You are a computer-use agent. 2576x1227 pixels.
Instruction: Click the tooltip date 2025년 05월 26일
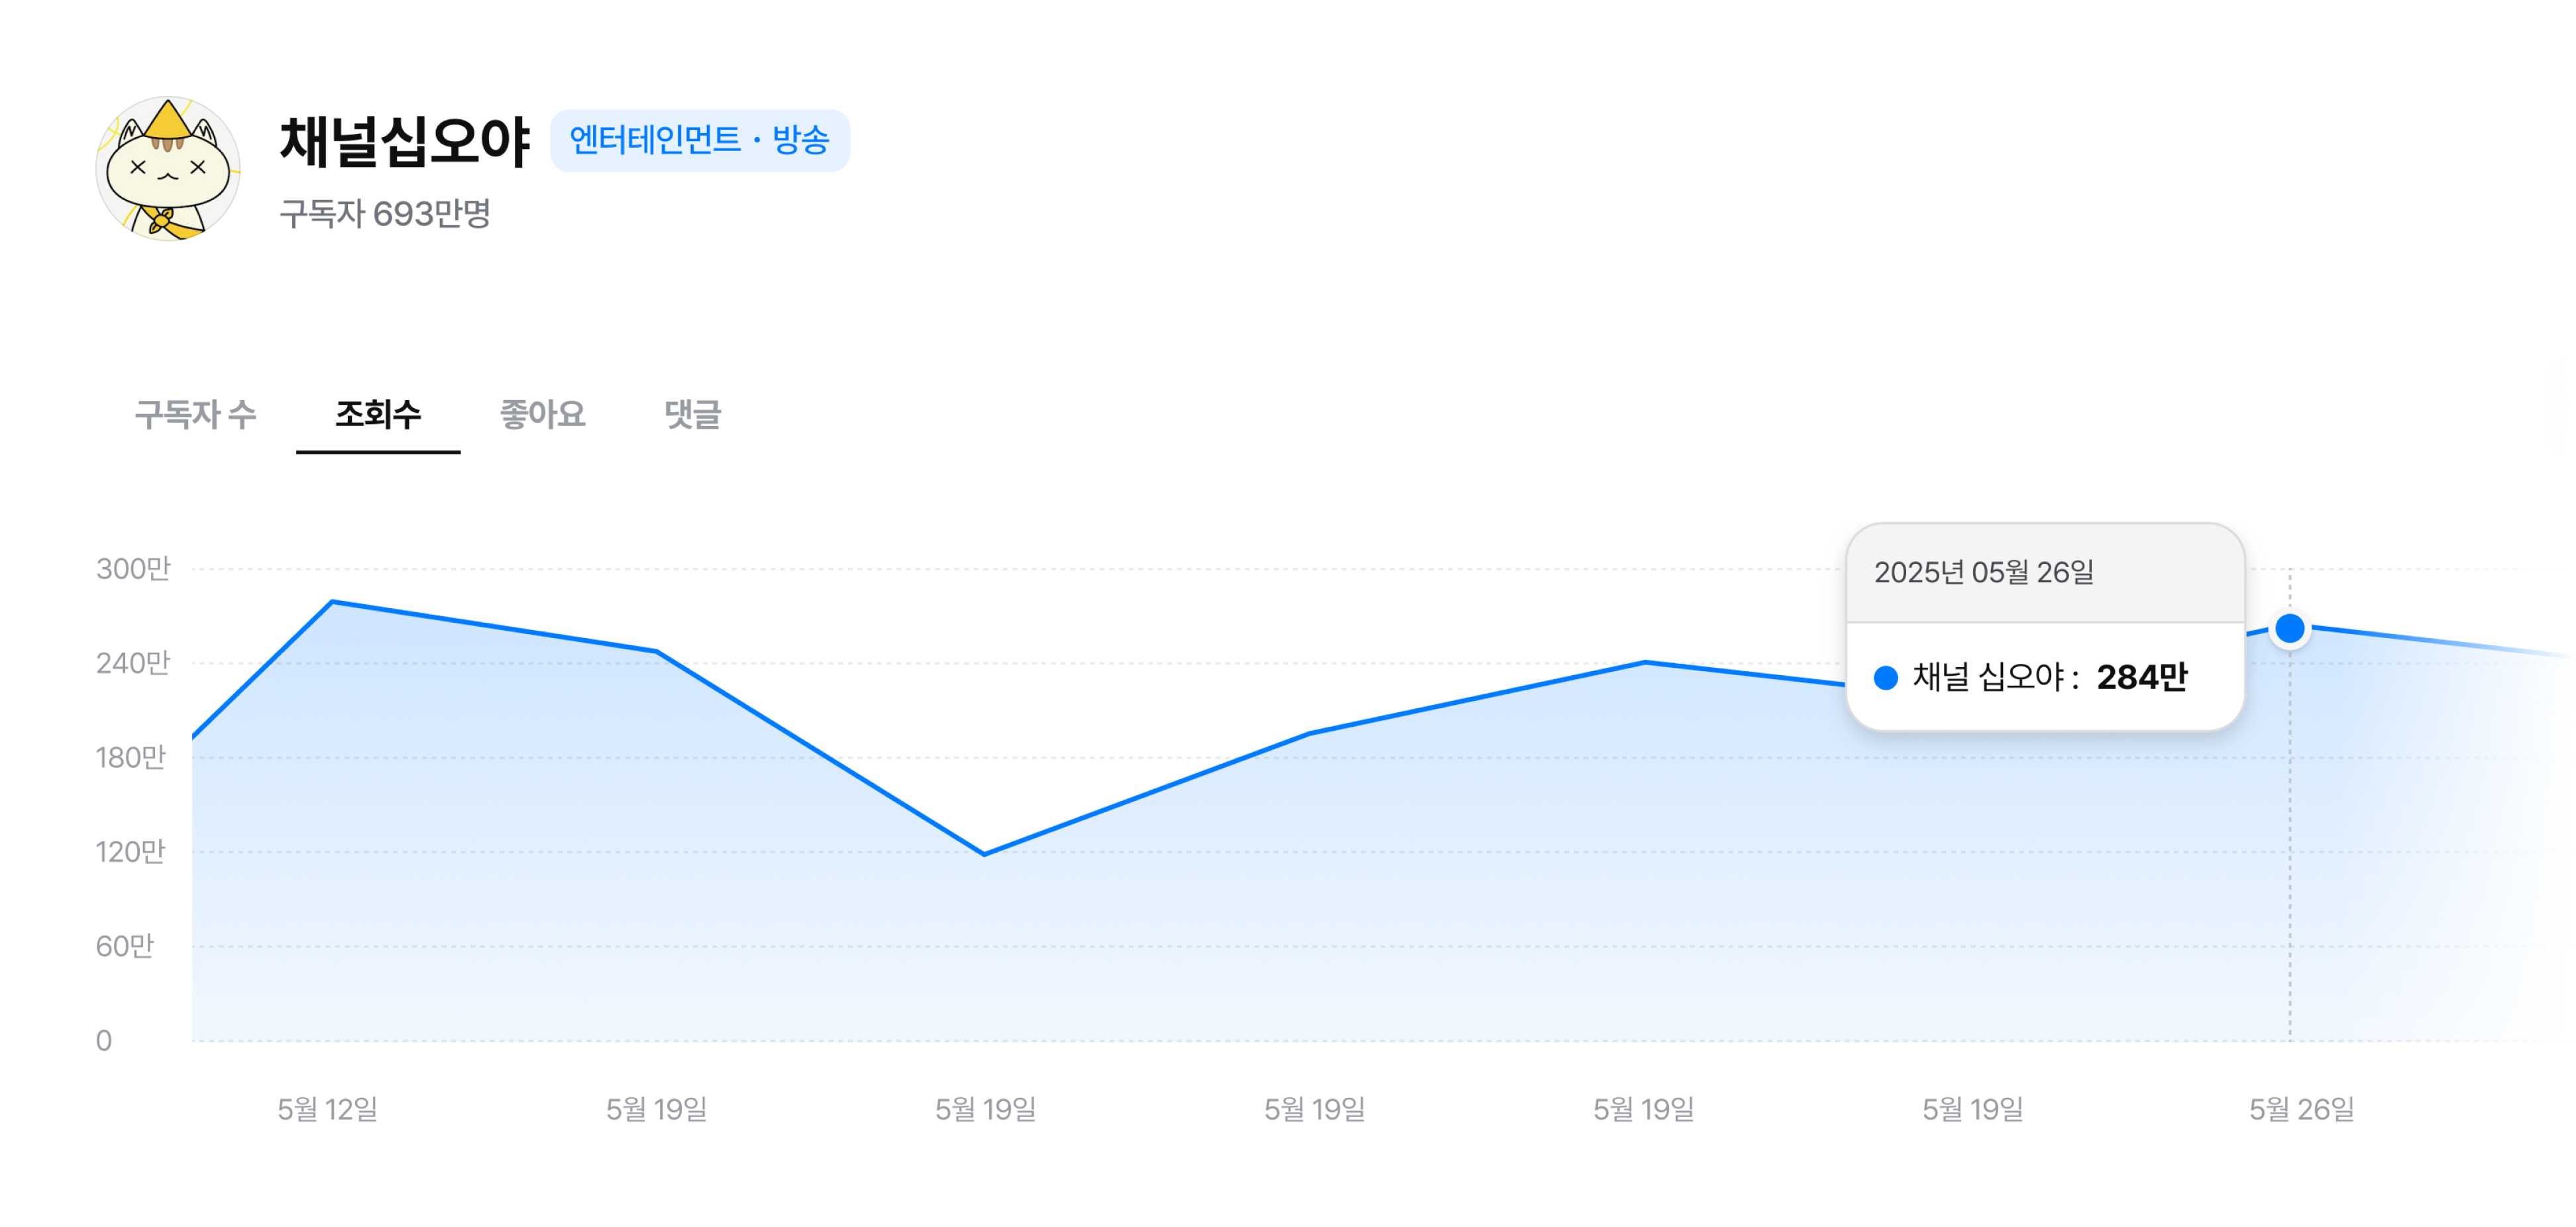(x=1983, y=572)
